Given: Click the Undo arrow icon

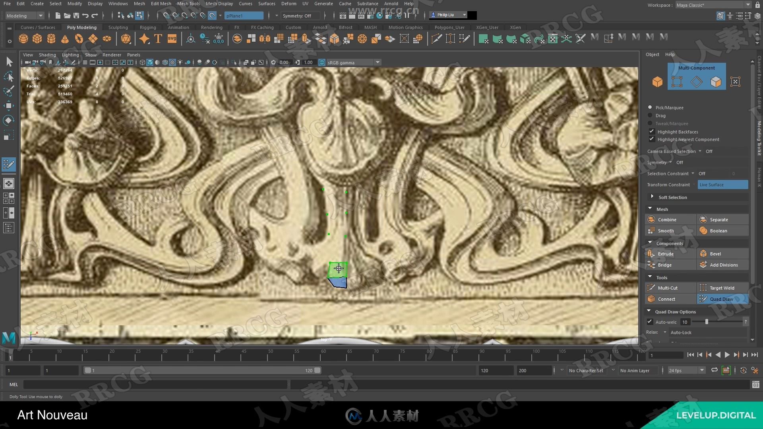Looking at the screenshot, I should pos(85,15).
